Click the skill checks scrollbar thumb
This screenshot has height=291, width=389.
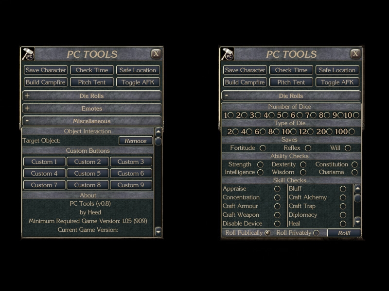click(x=357, y=198)
